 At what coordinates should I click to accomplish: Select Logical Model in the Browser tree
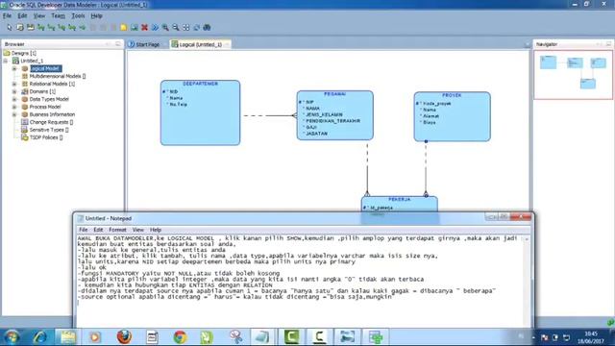(x=45, y=68)
